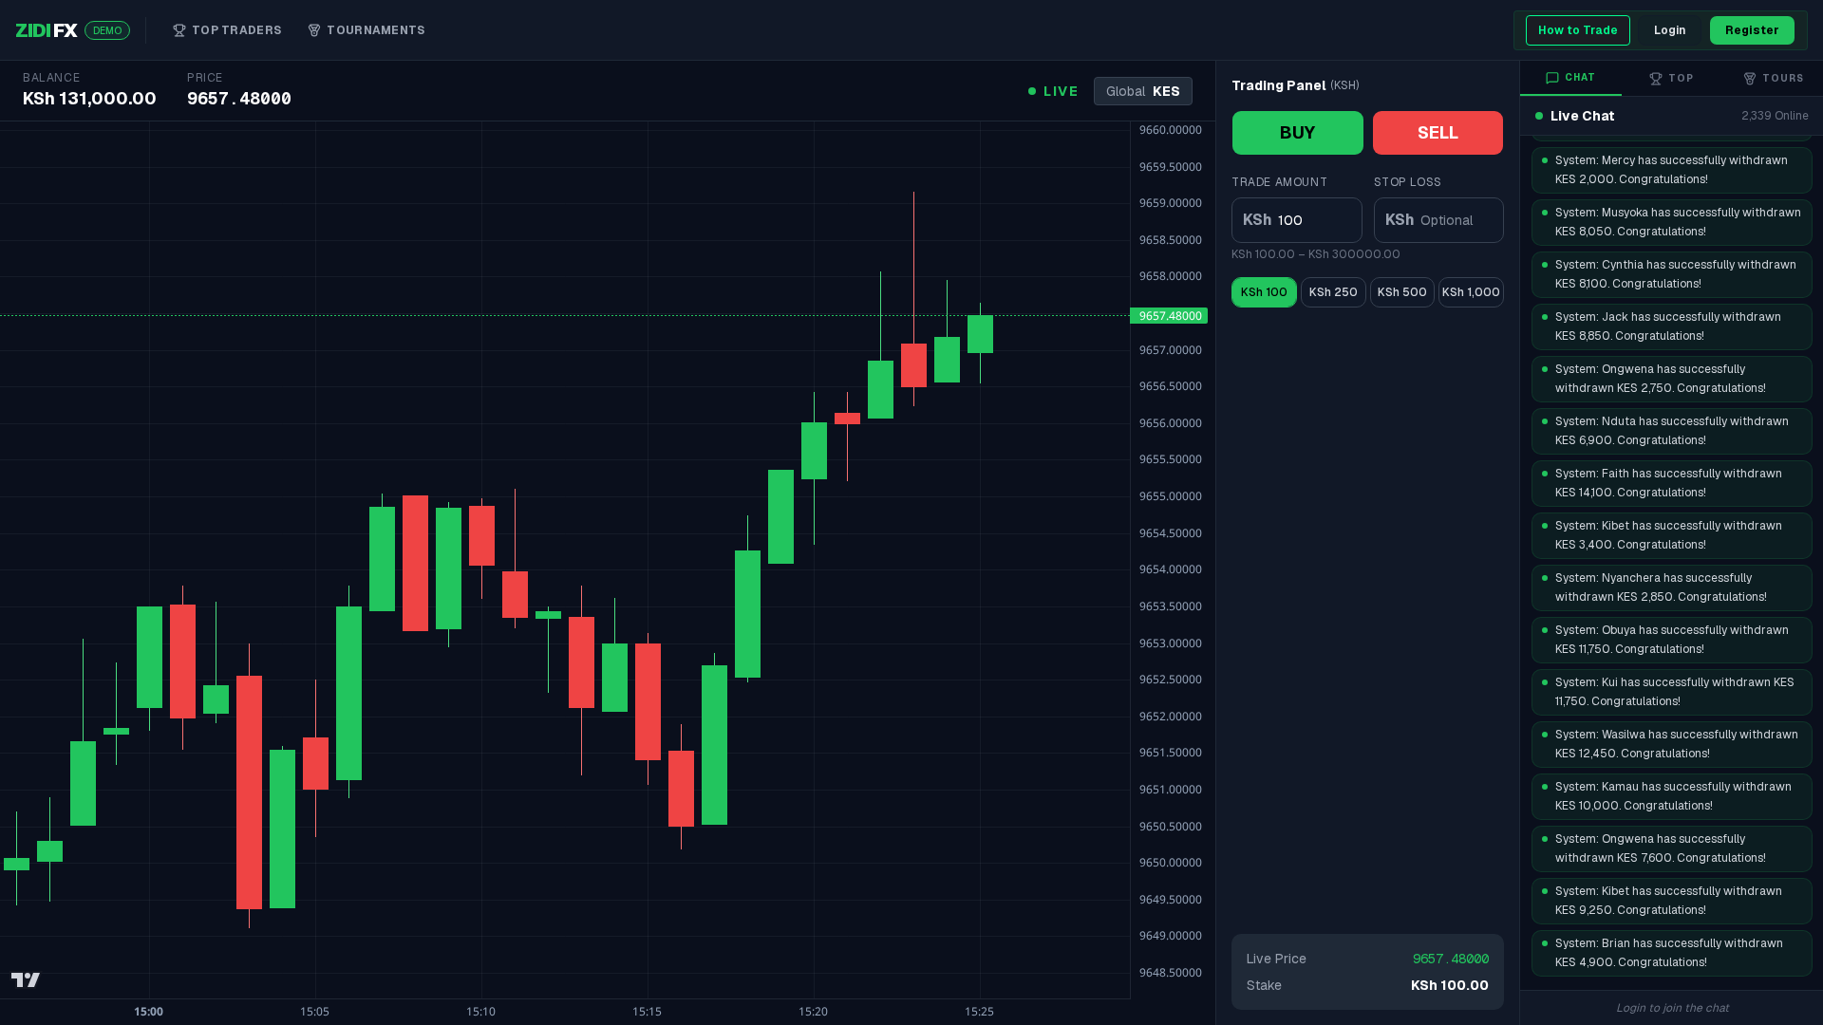Click Login to join the chat

click(1672, 1008)
